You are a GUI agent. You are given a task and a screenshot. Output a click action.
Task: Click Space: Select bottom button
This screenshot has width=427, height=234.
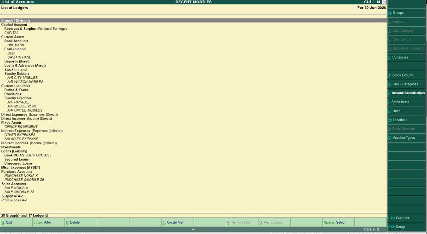[x=339, y=222]
